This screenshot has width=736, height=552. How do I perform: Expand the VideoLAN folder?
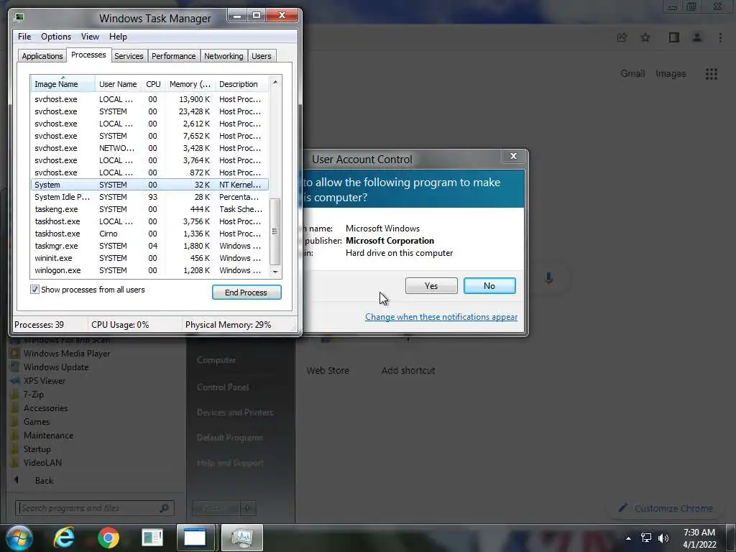coord(42,462)
